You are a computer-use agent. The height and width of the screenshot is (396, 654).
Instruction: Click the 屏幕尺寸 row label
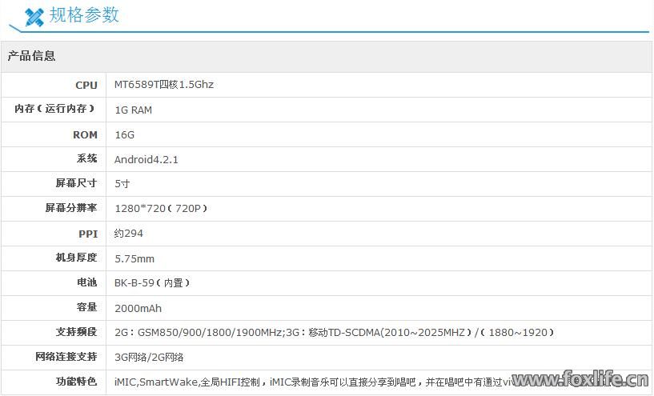(x=76, y=183)
